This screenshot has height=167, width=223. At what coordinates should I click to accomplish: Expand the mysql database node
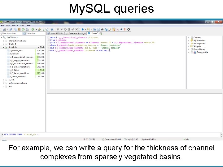pos(3,80)
